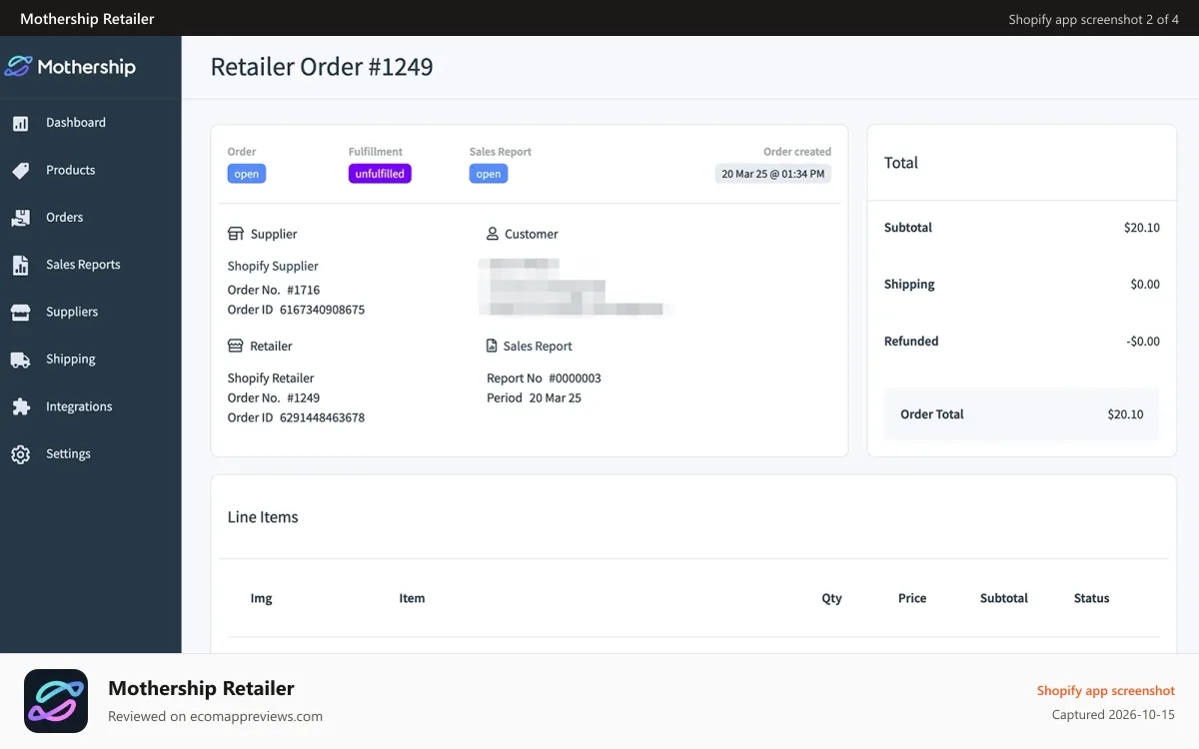Viewport: 1199px width, 749px height.
Task: Click the Shipping truck icon
Action: pyautogui.click(x=20, y=360)
